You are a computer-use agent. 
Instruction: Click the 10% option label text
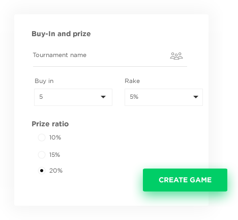tap(55, 137)
